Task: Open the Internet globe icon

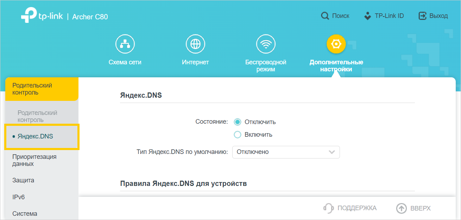Action: click(195, 44)
